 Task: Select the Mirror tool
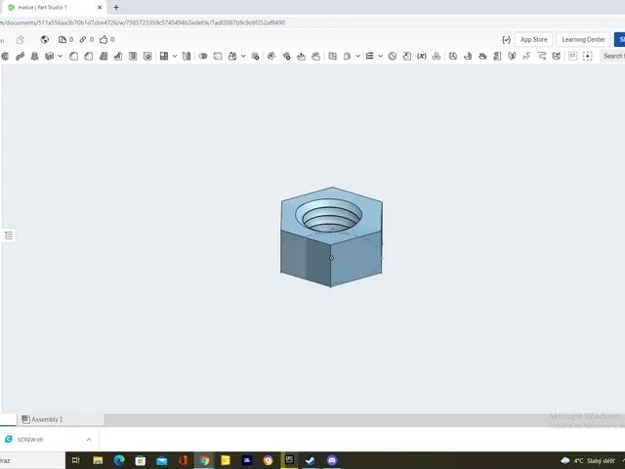[187, 57]
